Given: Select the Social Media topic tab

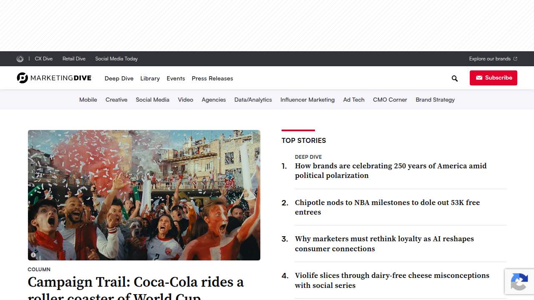Looking at the screenshot, I should 152,100.
